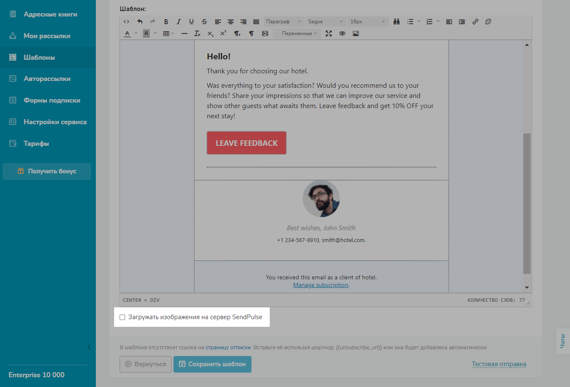
Task: Open Мои рассылки in the sidebar
Action: (x=47, y=36)
